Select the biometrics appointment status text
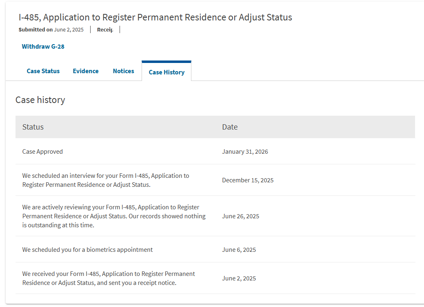 [x=87, y=250]
